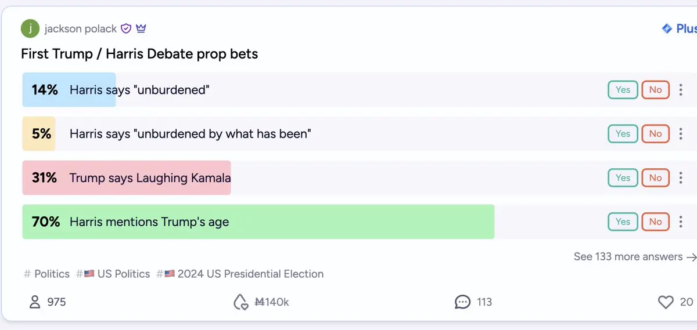
Task: Click the green 70% probability bar
Action: 258,222
